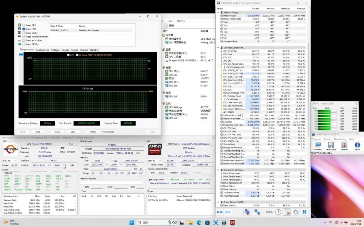This screenshot has width=364, height=227.
Task: Click the HWiNFO taskbar icon
Action: [224, 222]
